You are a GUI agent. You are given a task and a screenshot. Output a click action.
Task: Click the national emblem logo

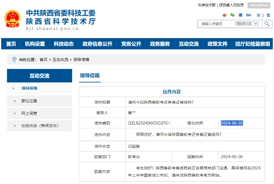pos(13,19)
